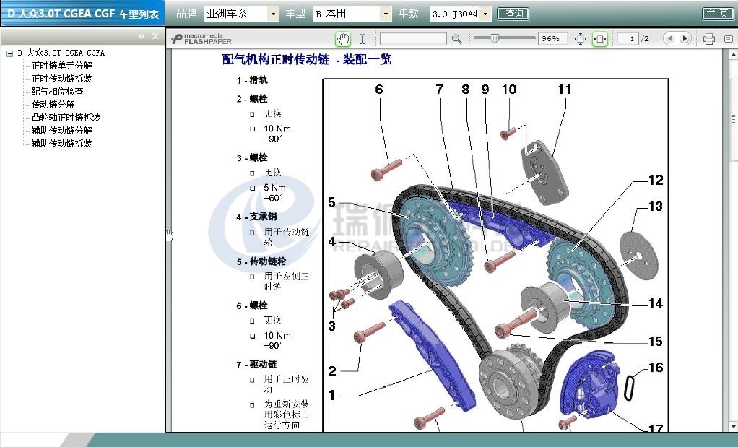Toggle fit-to-width view
This screenshot has height=447, width=738.
click(x=599, y=39)
